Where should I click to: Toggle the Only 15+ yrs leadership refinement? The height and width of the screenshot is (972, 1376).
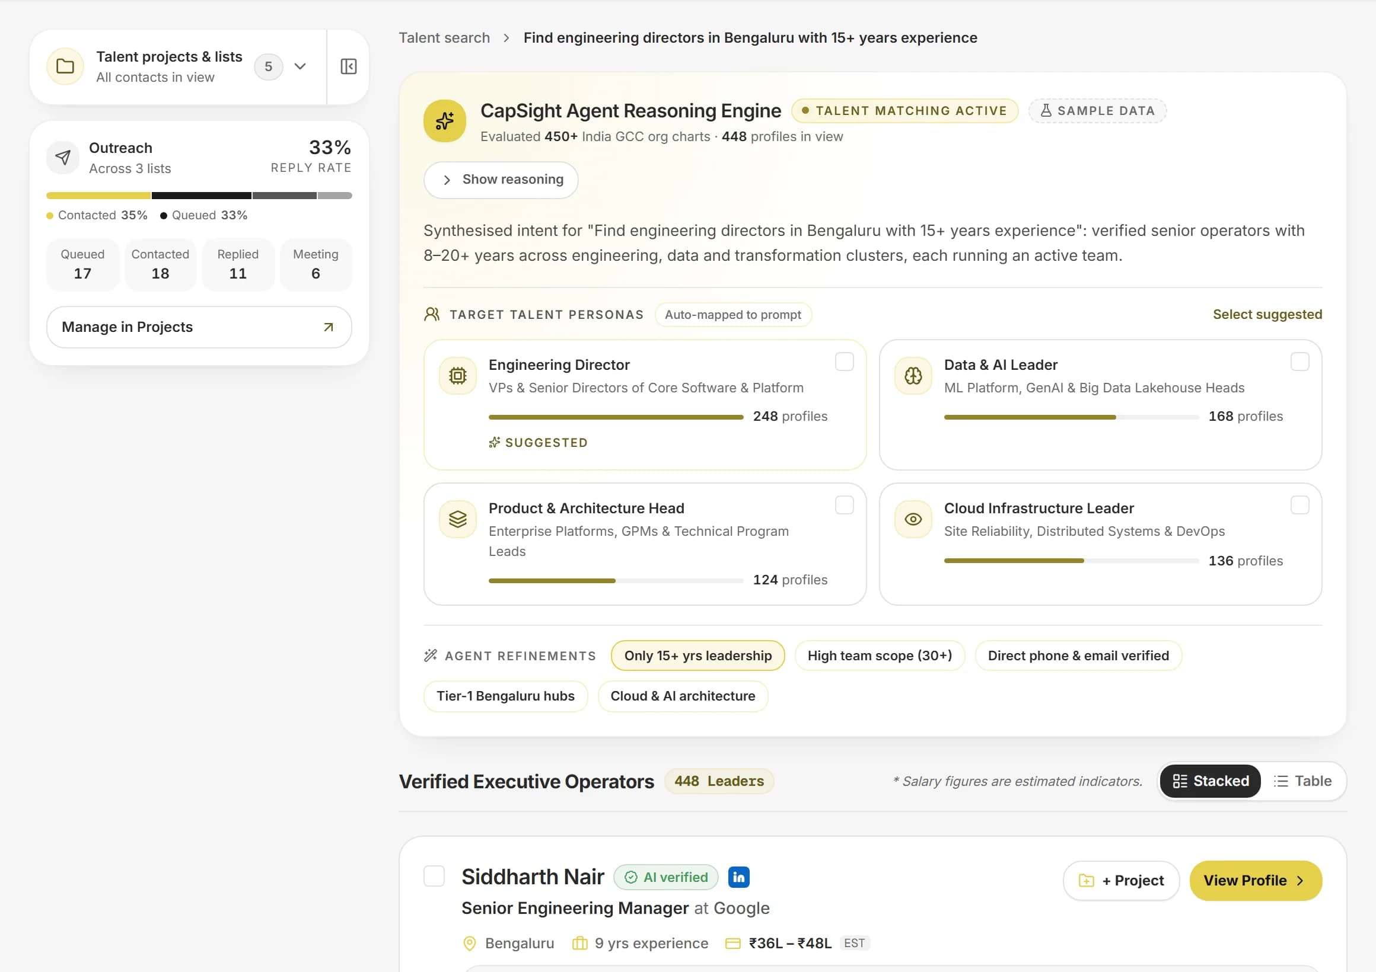(x=697, y=655)
